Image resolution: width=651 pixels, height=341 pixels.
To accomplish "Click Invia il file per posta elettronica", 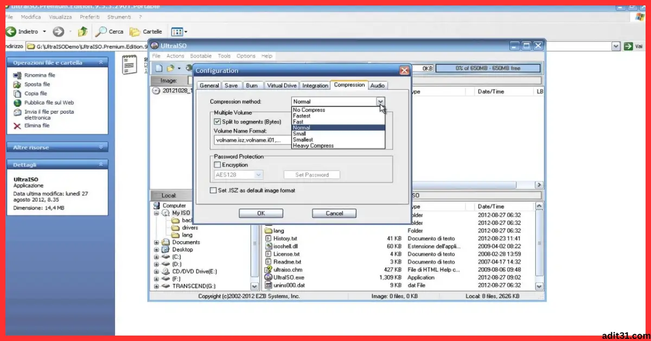I will (49, 115).
